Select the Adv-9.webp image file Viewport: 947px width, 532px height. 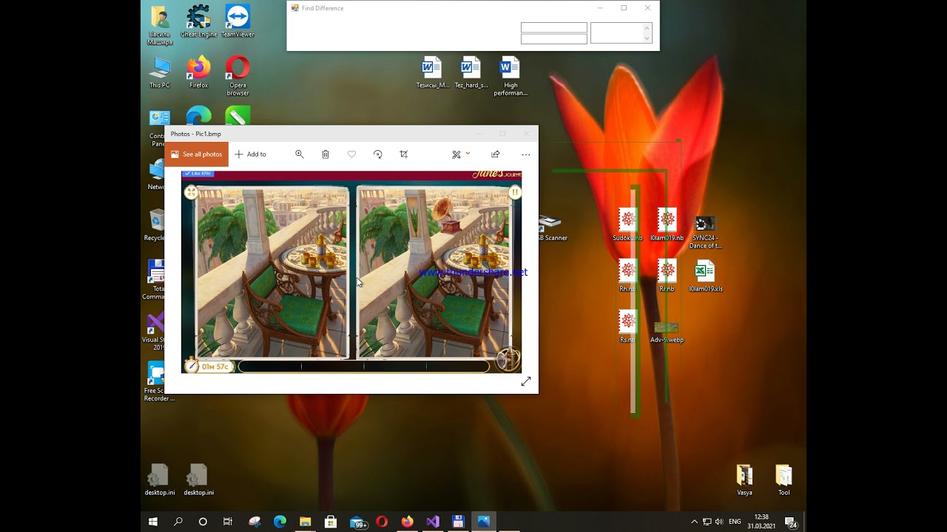pos(667,332)
